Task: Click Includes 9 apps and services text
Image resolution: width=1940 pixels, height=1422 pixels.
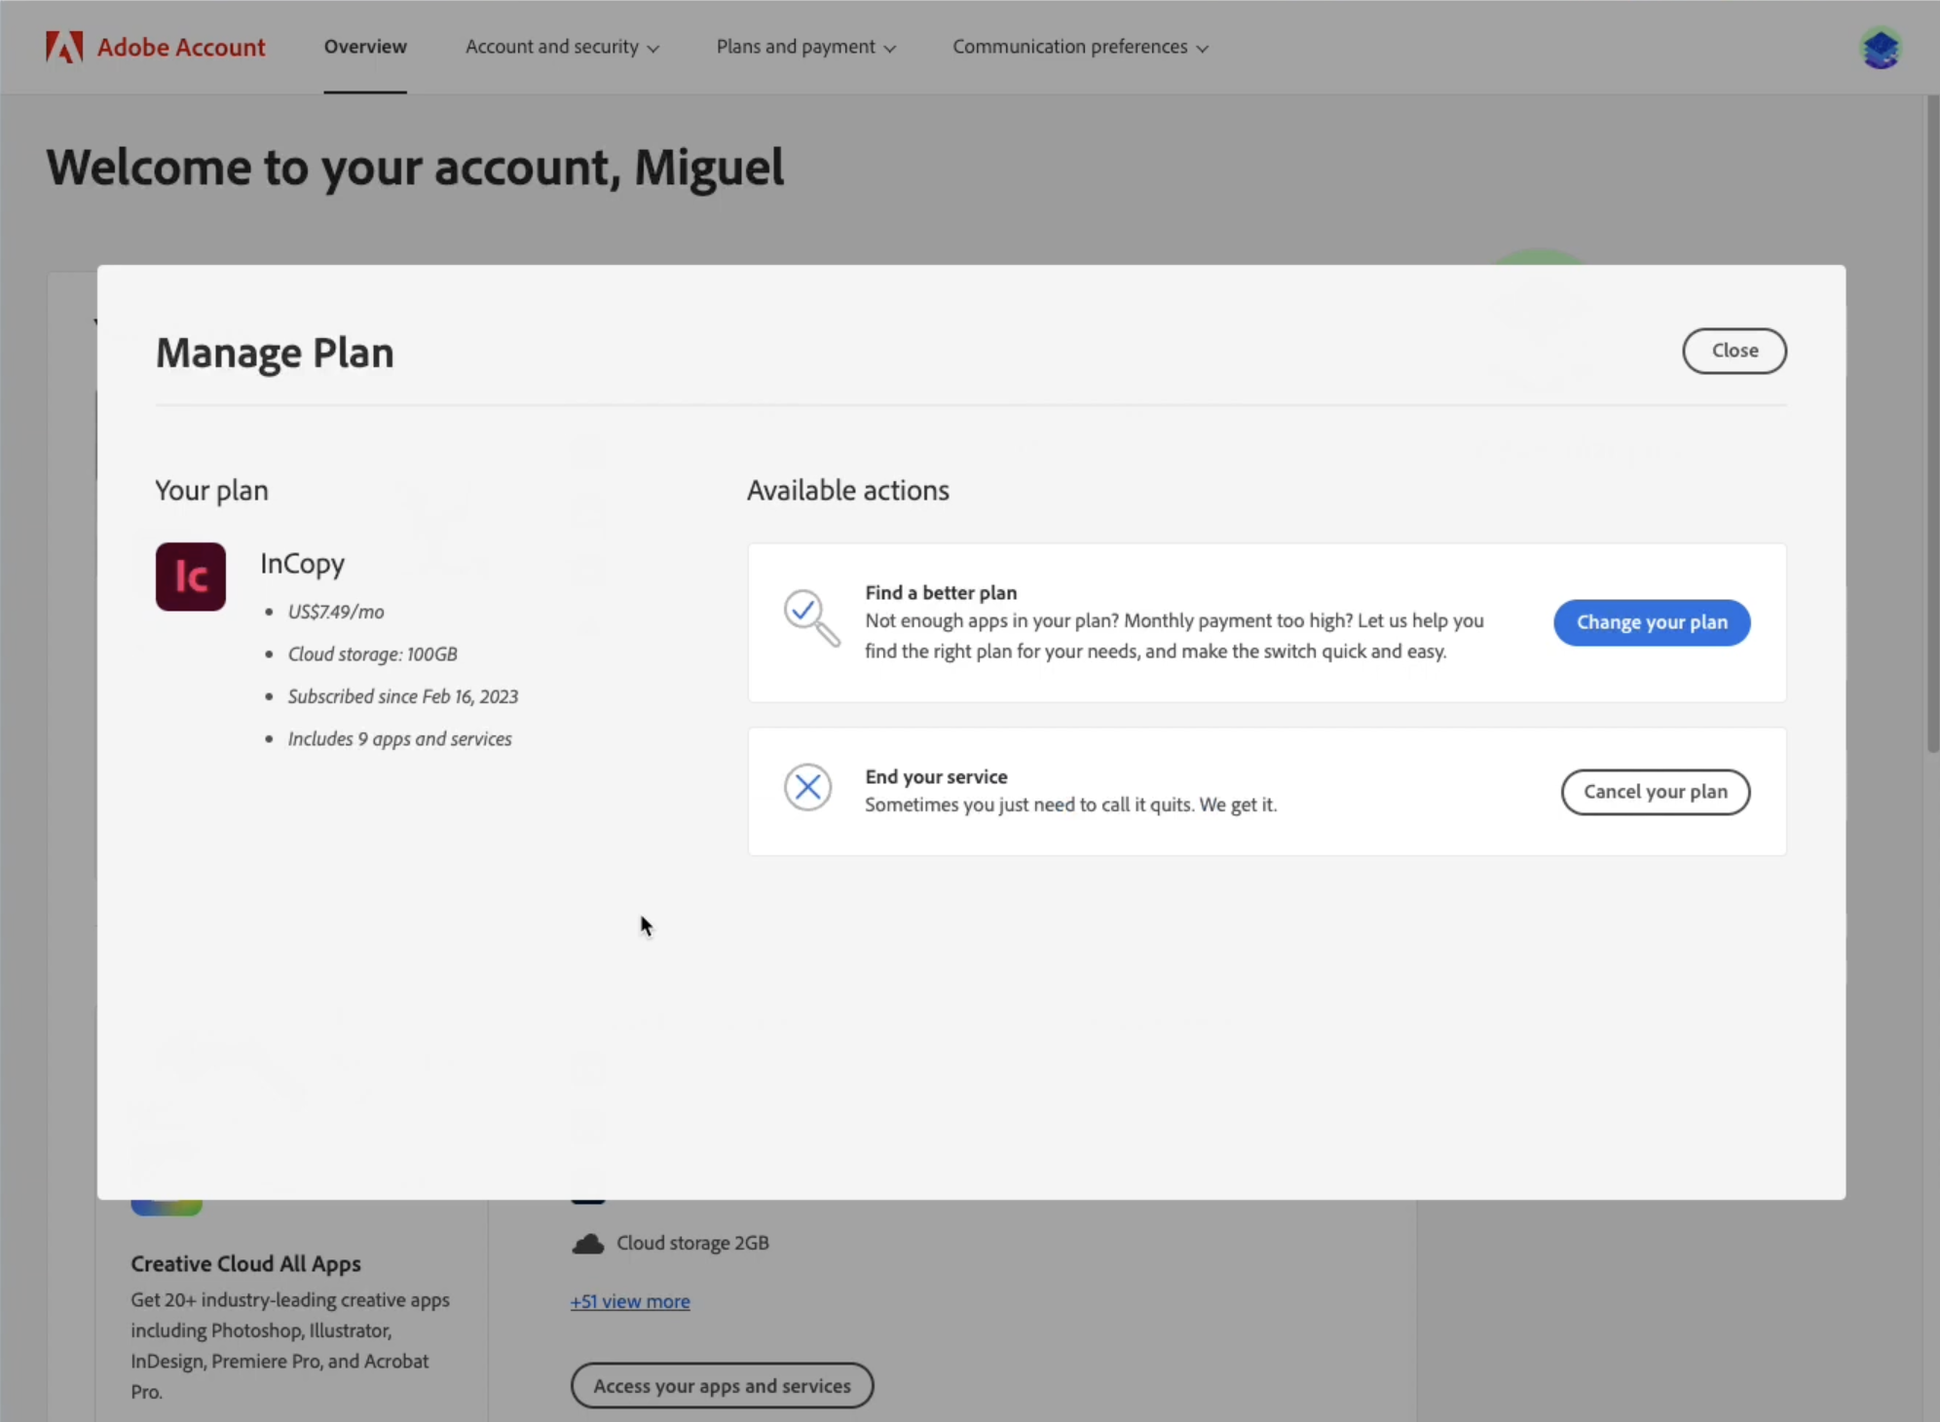Action: (x=400, y=739)
